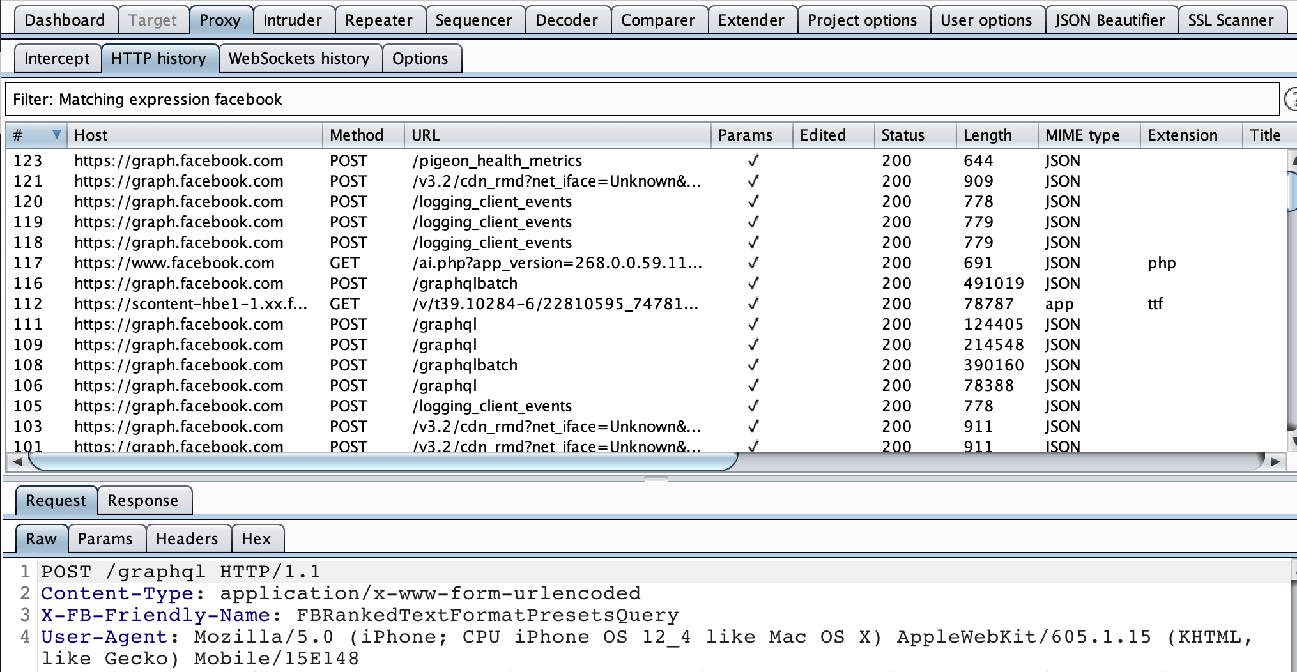Select request 112 scontent ttf file
The width and height of the screenshot is (1297, 672).
pos(645,303)
